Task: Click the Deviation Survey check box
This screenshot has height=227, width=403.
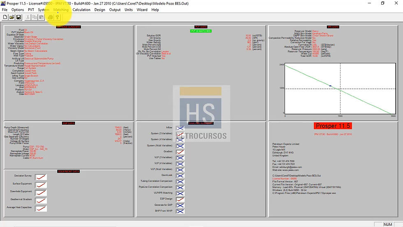Action: (41, 177)
